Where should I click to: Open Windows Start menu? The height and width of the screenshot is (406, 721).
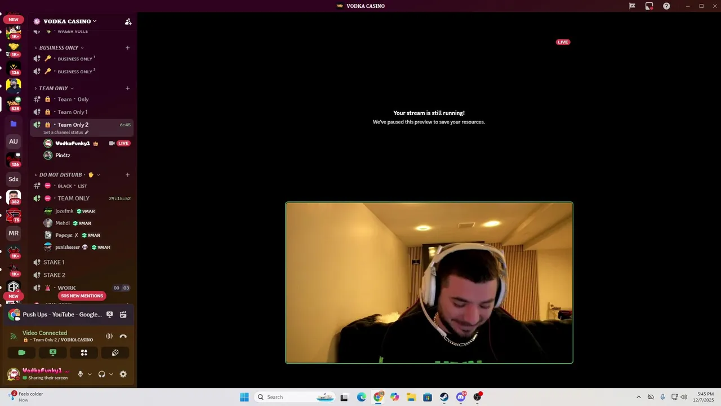coord(244,397)
